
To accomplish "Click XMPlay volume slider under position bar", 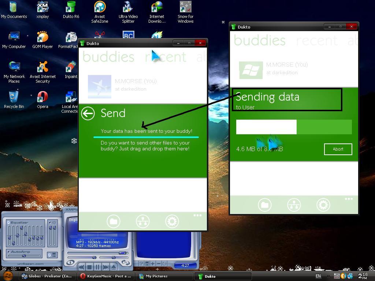I will coord(82,257).
